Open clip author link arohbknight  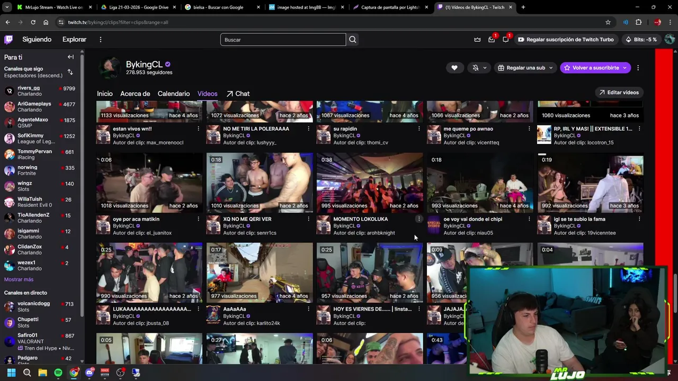click(x=381, y=233)
